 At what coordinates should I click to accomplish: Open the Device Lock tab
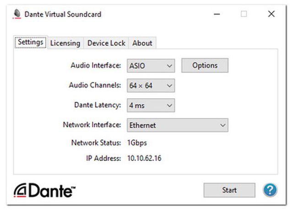(106, 43)
